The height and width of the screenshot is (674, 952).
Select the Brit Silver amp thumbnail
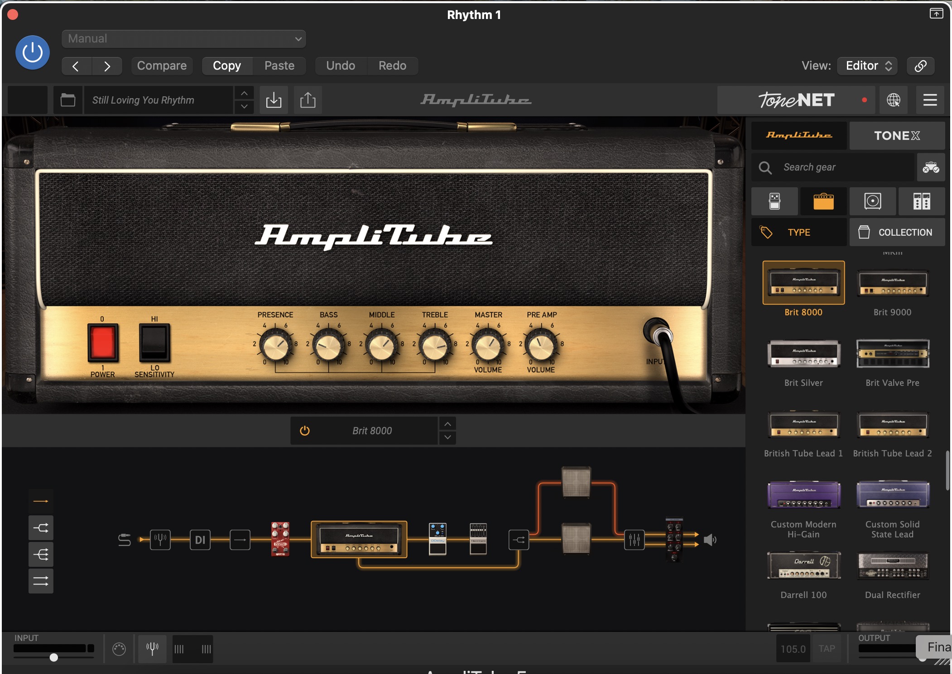803,354
